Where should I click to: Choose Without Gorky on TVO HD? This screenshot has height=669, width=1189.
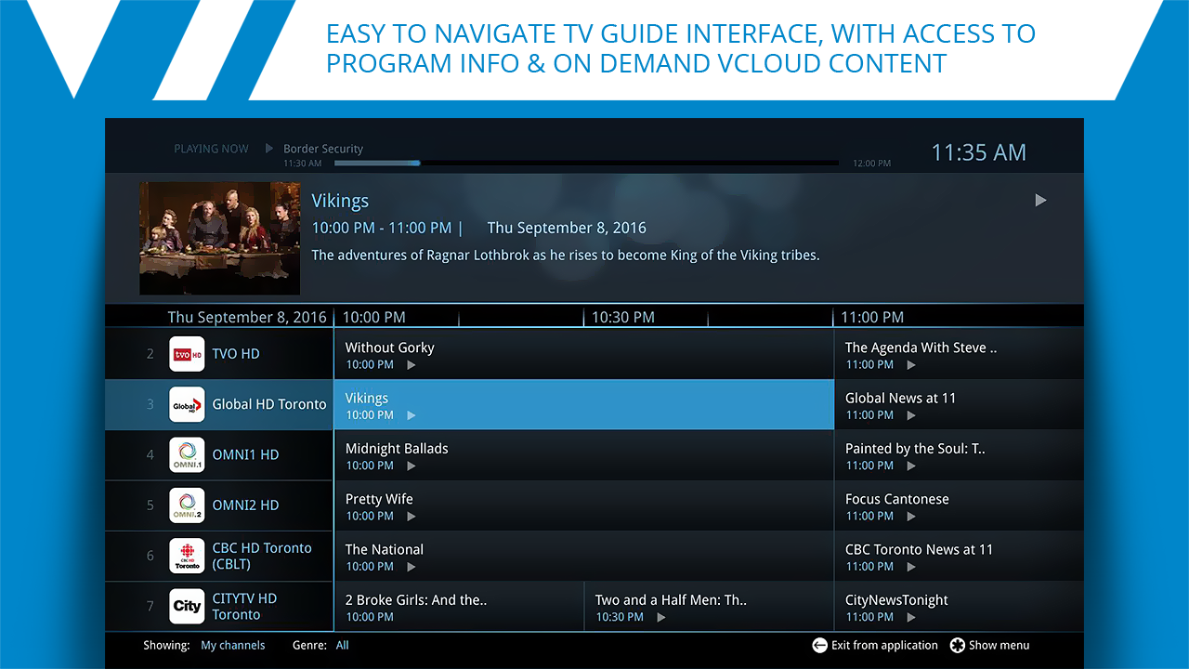point(583,354)
